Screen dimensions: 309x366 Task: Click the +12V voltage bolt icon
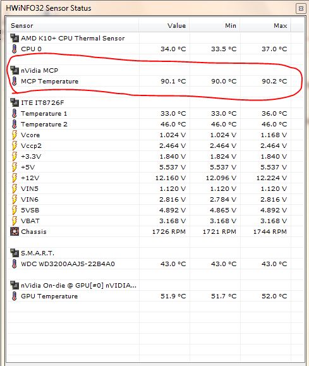coord(15,178)
